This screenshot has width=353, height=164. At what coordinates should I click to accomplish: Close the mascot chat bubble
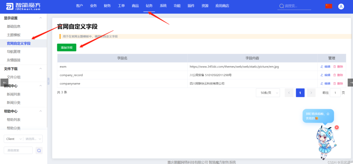click(x=336, y=127)
